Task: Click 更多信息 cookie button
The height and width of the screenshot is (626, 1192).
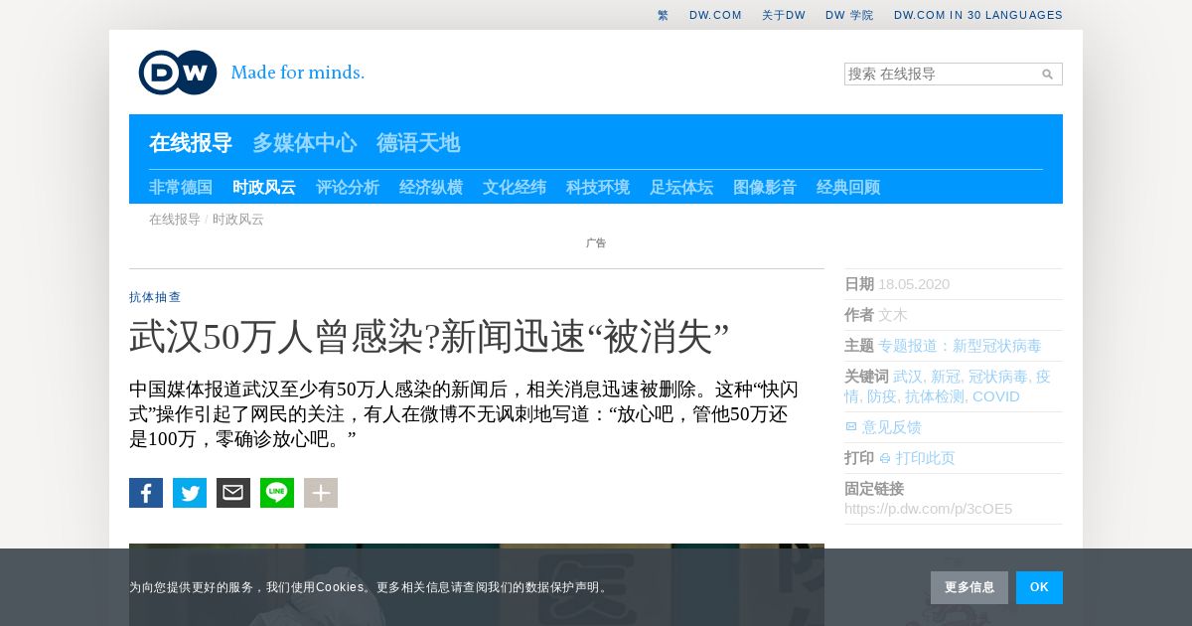Action: [969, 587]
